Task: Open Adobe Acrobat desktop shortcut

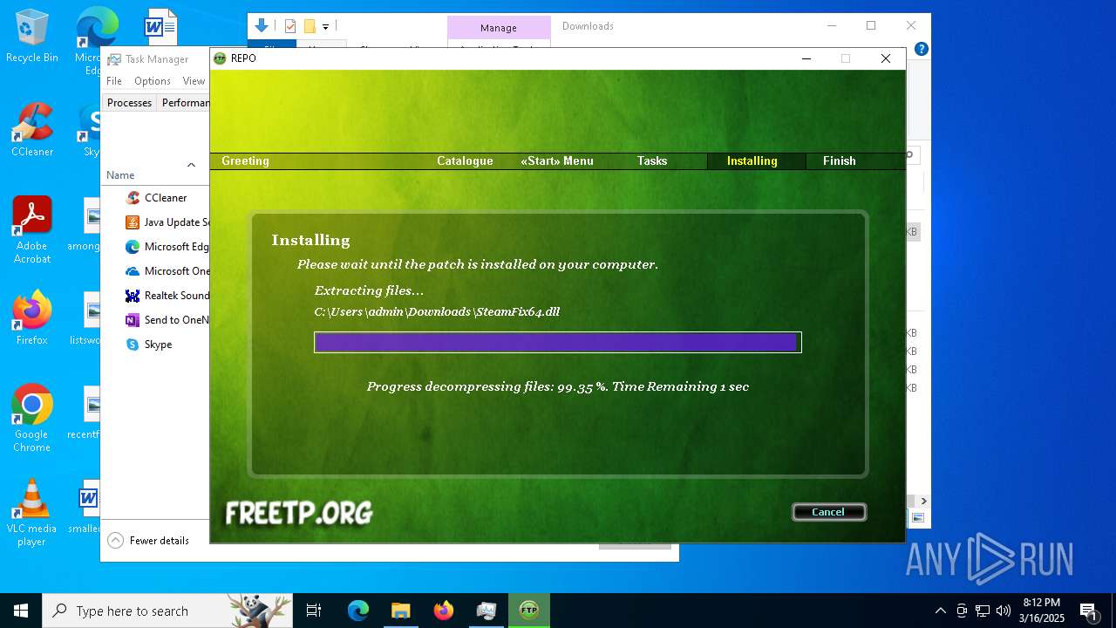Action: [x=32, y=230]
